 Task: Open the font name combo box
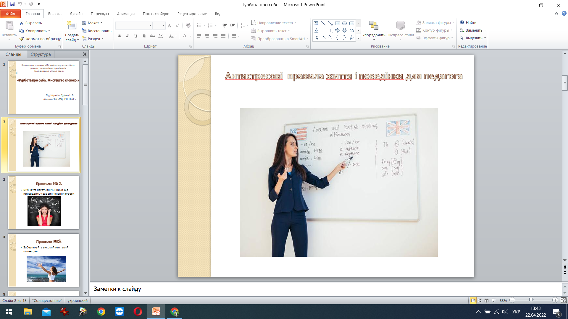tap(134, 26)
